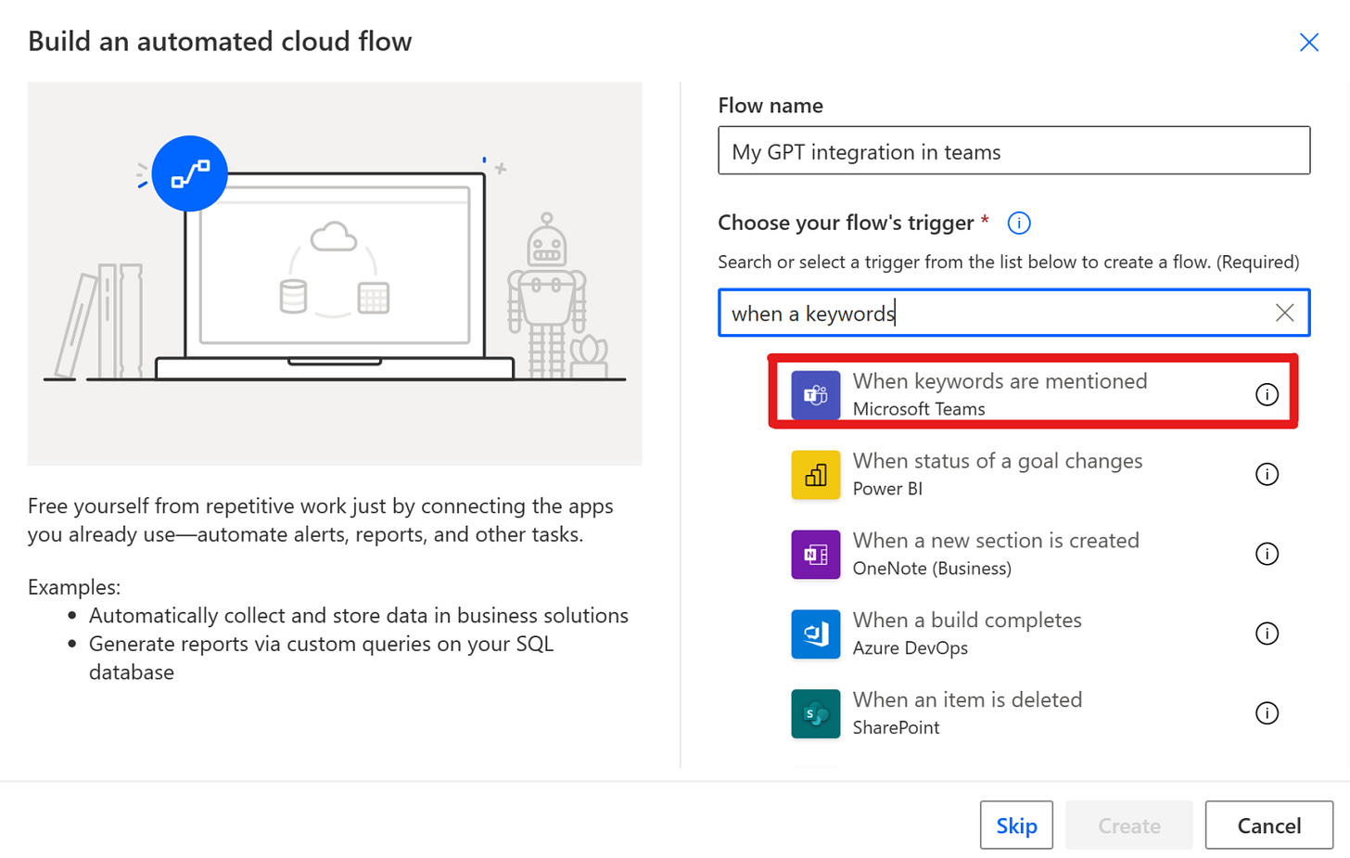Select the Power BI icon
Image resolution: width=1350 pixels, height=858 pixels.
tap(815, 475)
